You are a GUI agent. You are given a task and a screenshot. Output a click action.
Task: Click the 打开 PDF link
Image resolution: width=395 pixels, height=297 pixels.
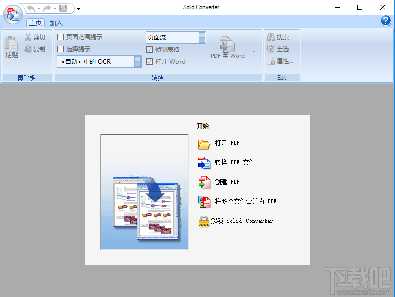point(227,143)
